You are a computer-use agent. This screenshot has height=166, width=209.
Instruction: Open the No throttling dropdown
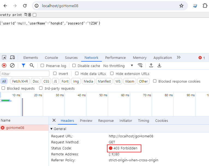[x=118, y=66]
